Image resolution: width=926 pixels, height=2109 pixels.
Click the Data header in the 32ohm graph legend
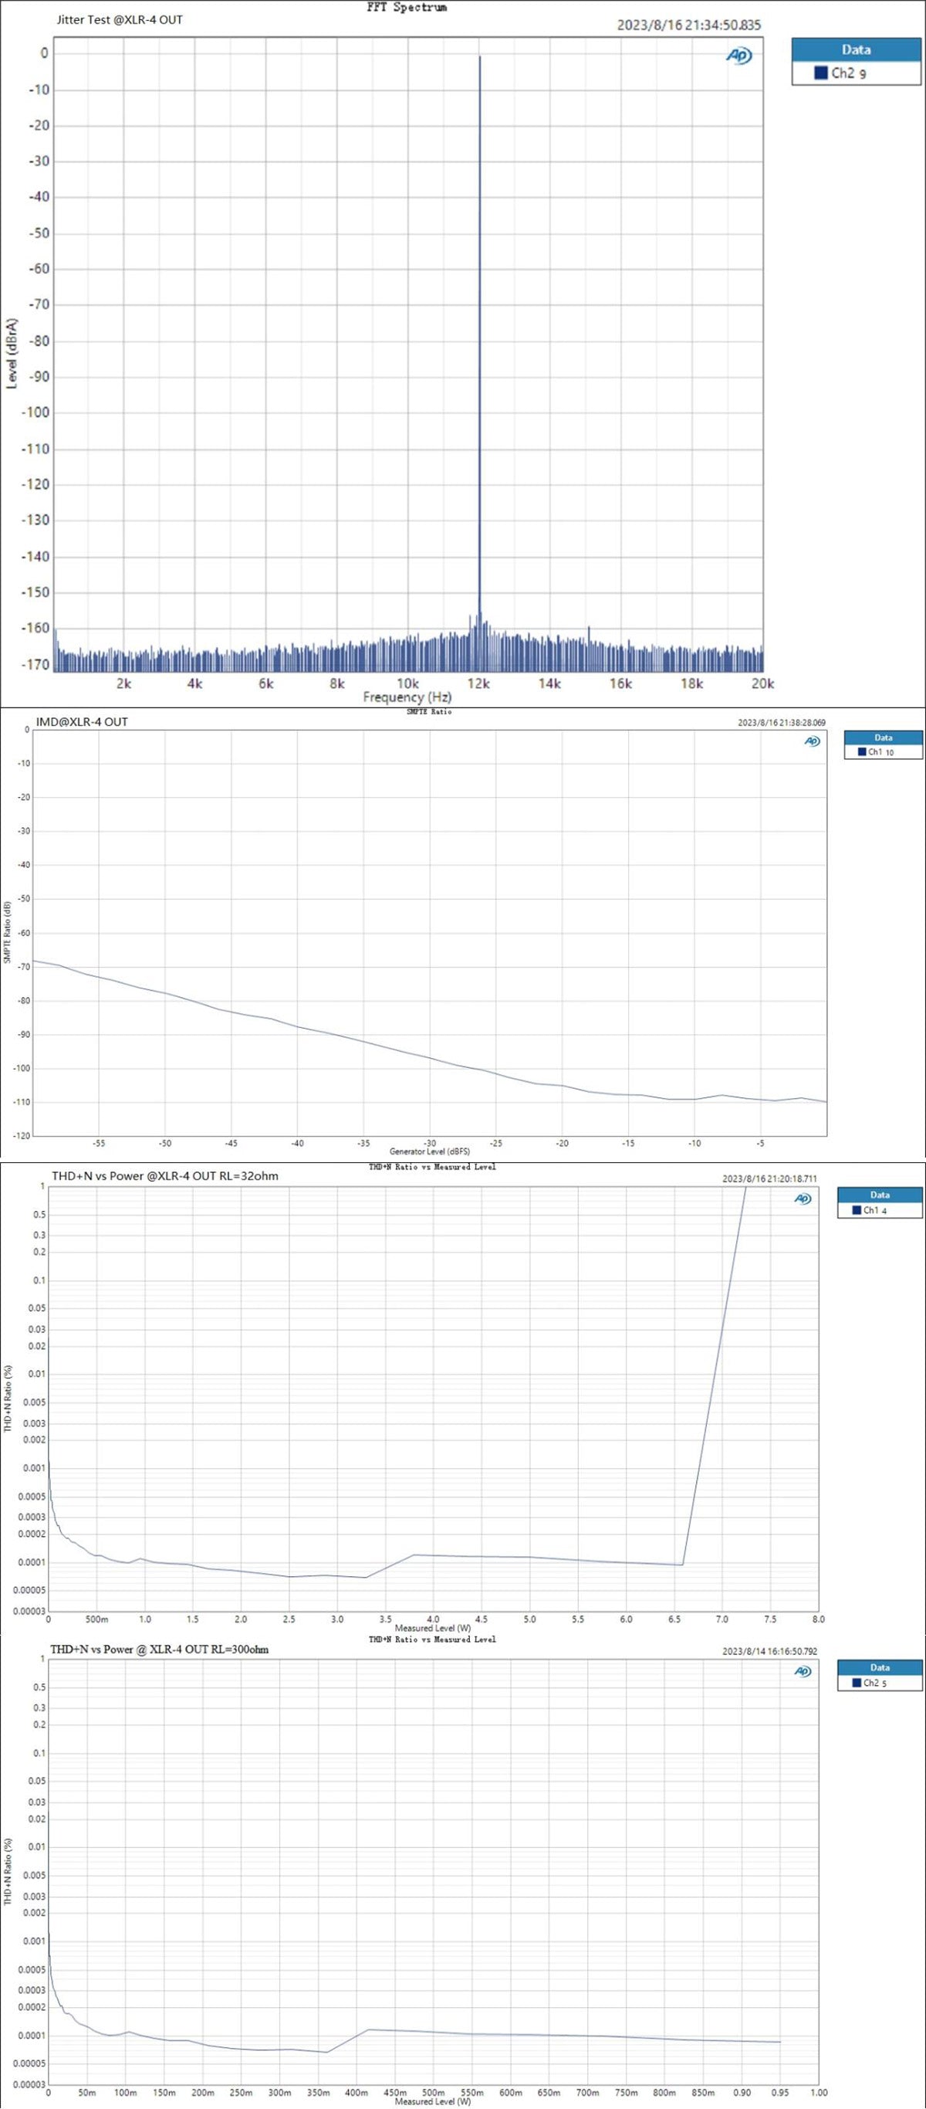point(880,1195)
